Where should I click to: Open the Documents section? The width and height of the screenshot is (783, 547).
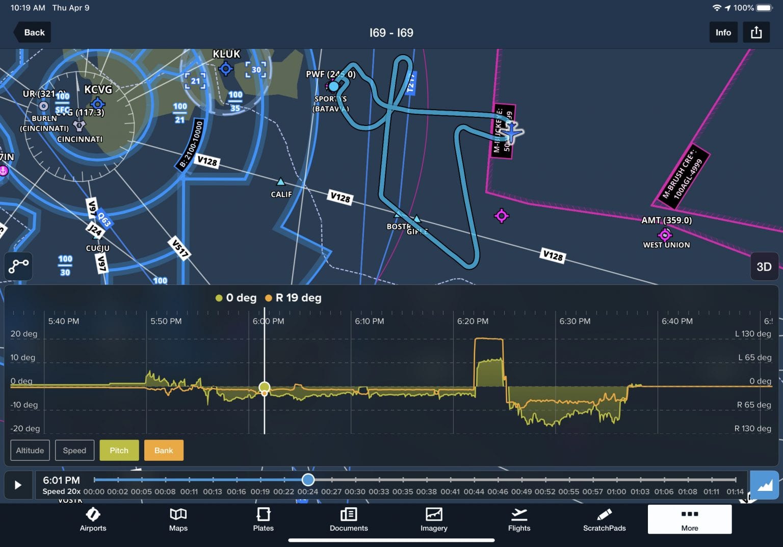[348, 519]
